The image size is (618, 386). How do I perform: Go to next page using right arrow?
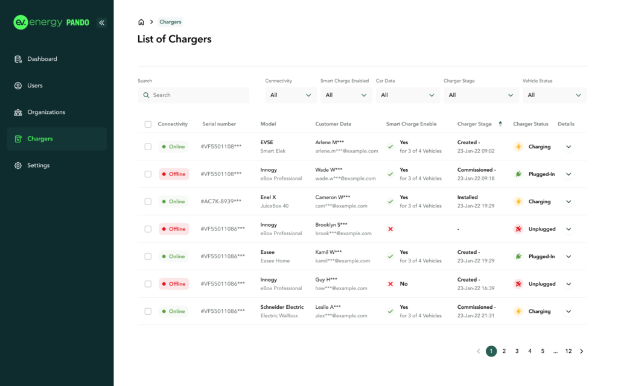[x=581, y=351]
